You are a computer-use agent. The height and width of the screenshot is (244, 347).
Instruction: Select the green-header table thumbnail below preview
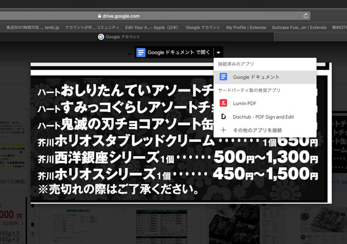161,226
